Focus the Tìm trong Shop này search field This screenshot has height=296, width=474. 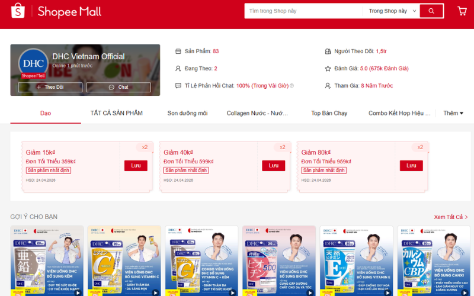pyautogui.click(x=303, y=11)
